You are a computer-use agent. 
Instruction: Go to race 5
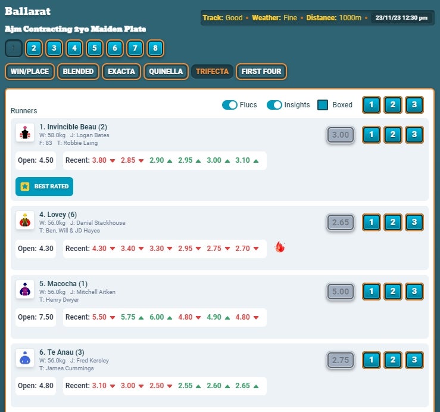[x=95, y=48]
